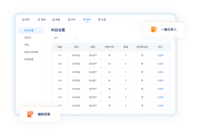This screenshot has width=197, height=135.
Task: Click 已启用 status for row 001
Action: (x=160, y=55)
